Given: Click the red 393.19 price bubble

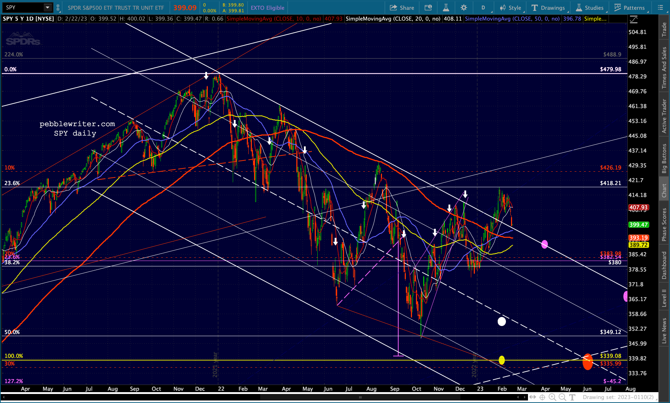Looking at the screenshot, I should 638,238.
